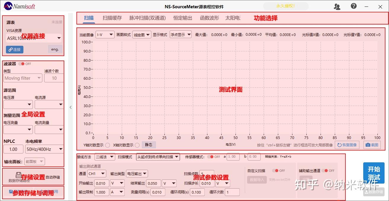The height and width of the screenshot is (201, 389).
Task: Click the 循环次数 input field
Action: point(232,192)
